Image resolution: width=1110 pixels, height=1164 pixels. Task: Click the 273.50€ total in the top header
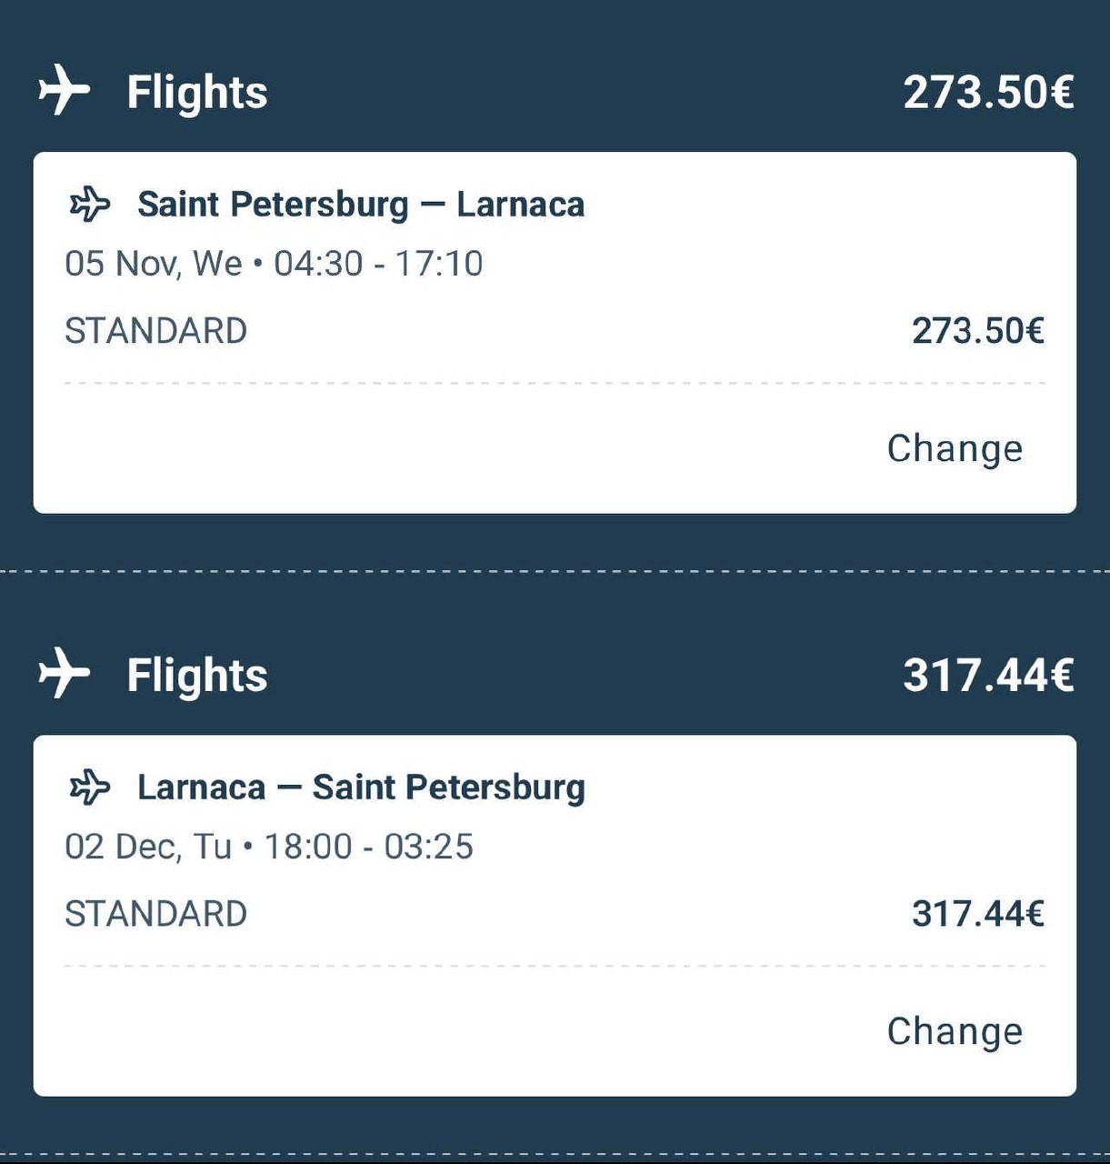pyautogui.click(x=988, y=92)
